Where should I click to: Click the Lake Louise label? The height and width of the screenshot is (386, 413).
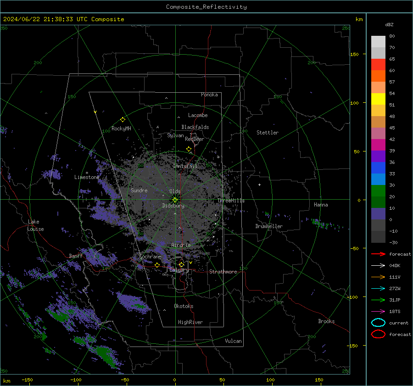[x=35, y=225]
